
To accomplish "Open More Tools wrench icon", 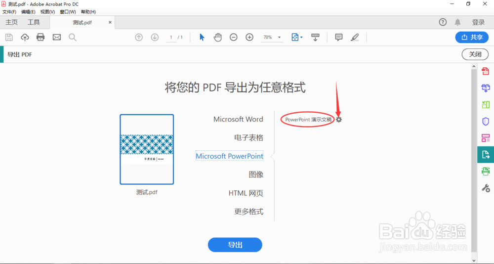I will 486,188.
